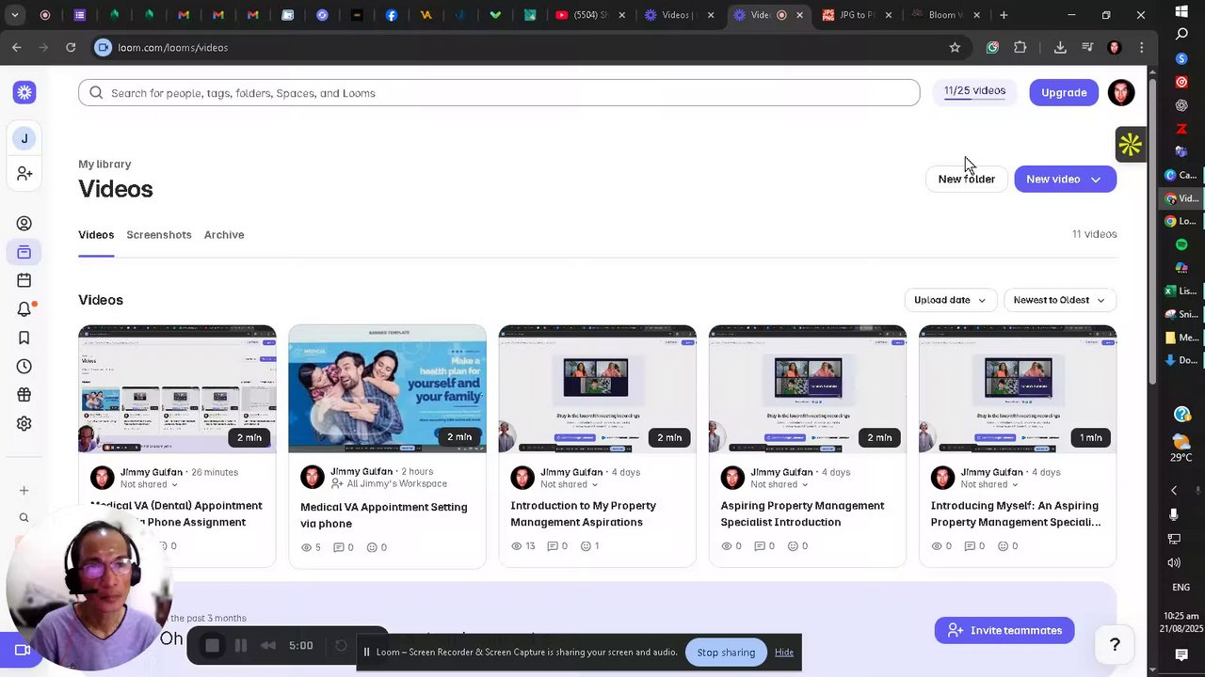The height and width of the screenshot is (677, 1205).
Task: Click comments icon on Aspiring Property Management card
Action: [760, 546]
